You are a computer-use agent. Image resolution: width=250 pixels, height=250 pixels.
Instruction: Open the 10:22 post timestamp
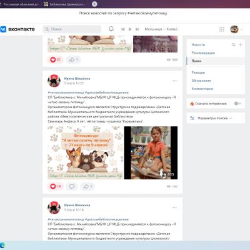74,83
